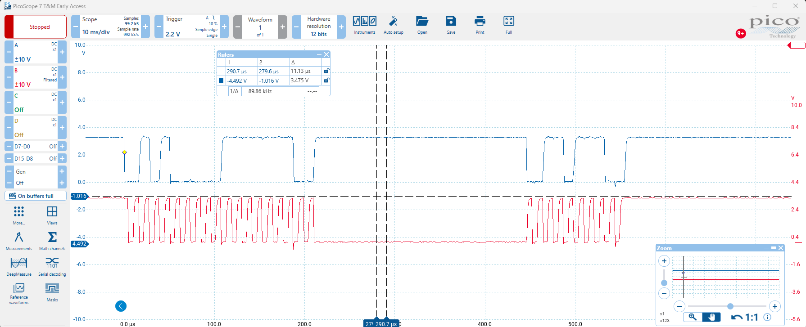Decrease channel B voltage range

[9, 77]
